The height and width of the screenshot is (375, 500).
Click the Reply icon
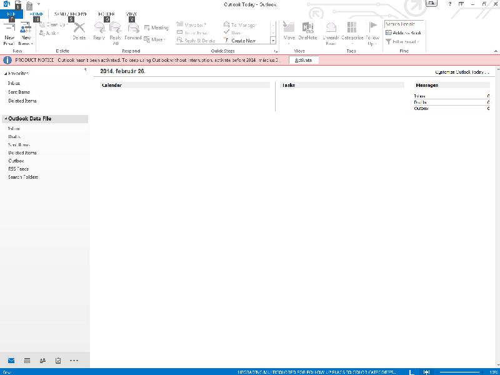pyautogui.click(x=99, y=27)
